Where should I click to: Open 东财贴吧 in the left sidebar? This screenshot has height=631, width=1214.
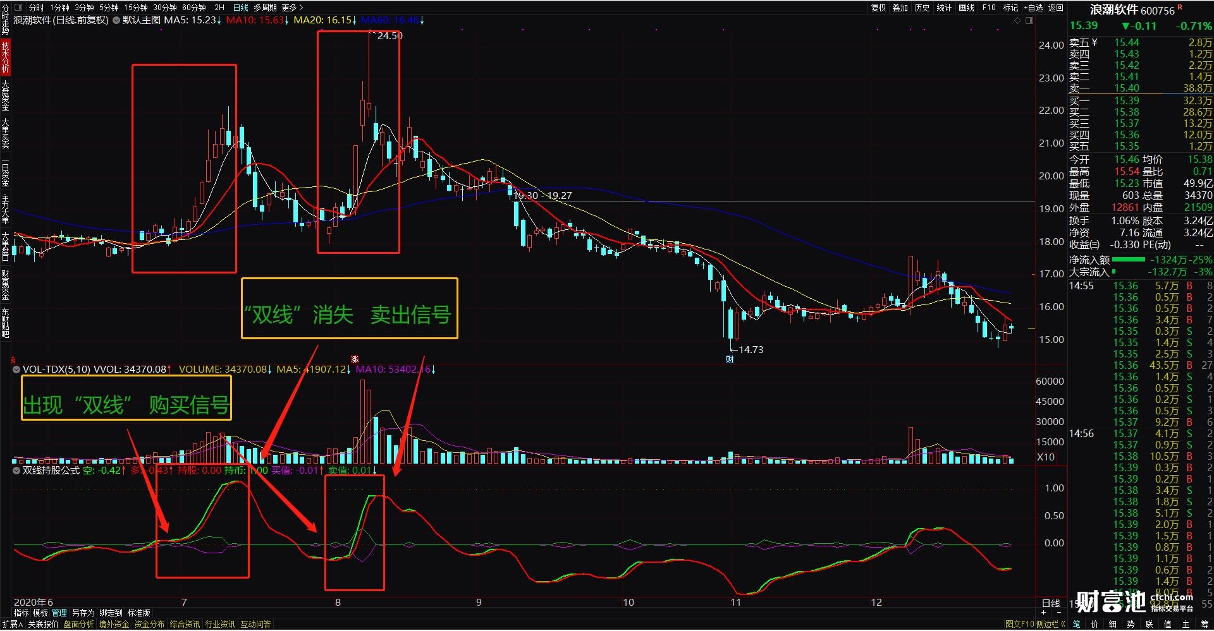[5, 323]
